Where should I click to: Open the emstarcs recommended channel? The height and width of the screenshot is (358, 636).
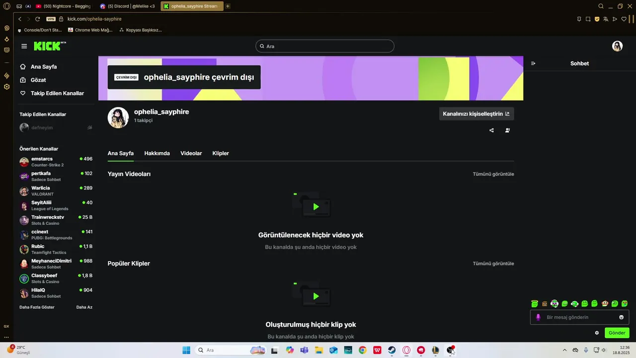(56, 162)
